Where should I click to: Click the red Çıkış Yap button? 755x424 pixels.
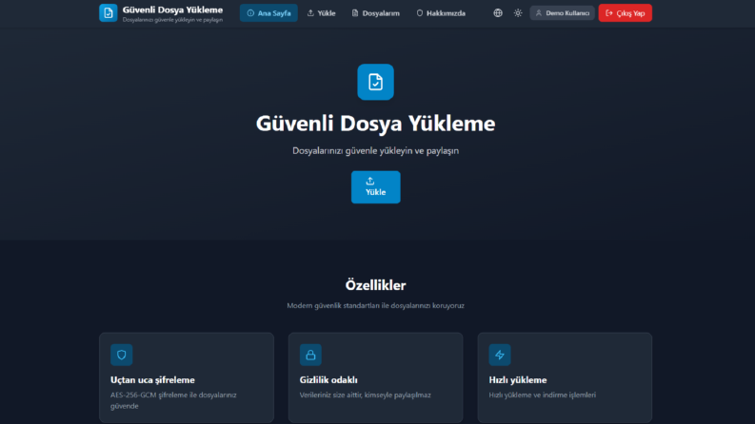click(625, 13)
